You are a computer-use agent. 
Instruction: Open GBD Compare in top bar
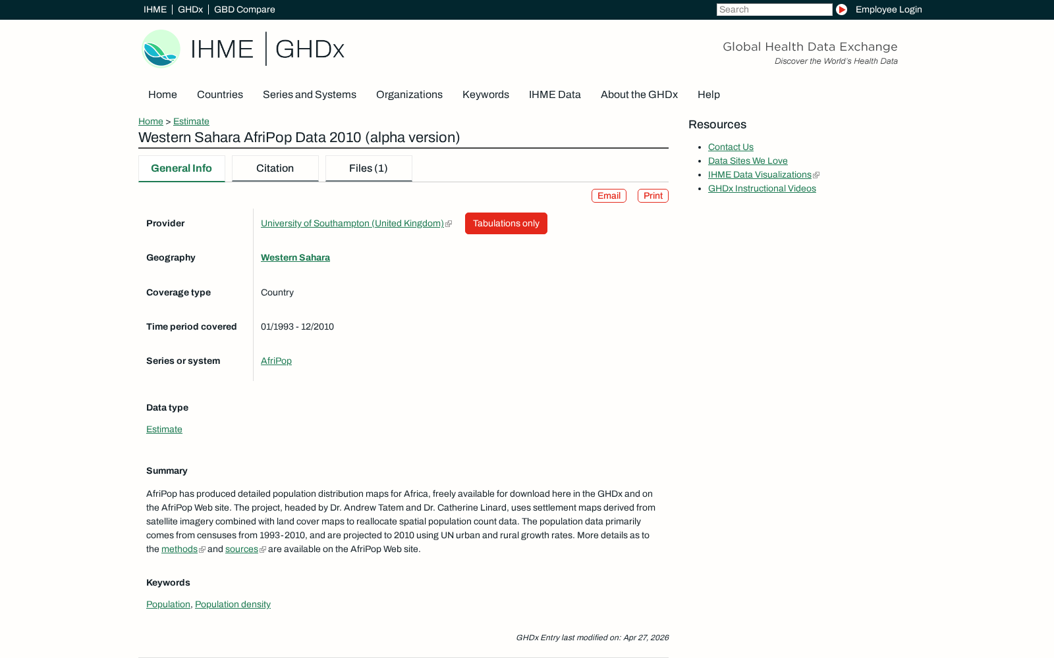244,9
